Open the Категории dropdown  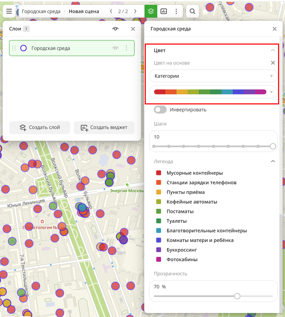pos(213,76)
